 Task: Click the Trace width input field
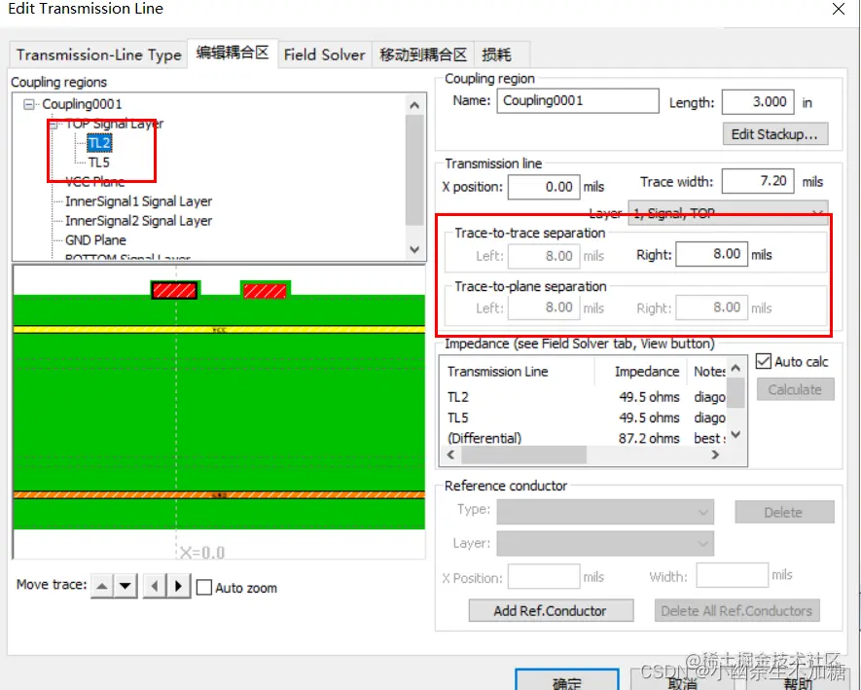pos(758,181)
